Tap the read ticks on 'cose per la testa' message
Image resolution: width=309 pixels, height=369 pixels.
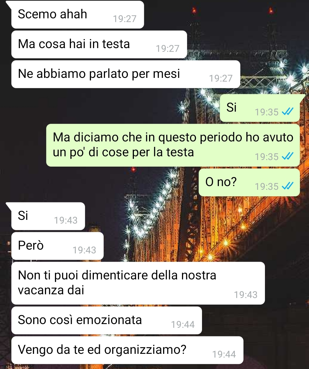[287, 156]
